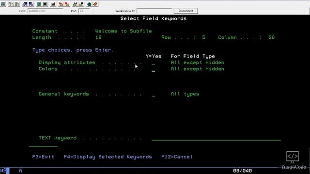Click the Quit macro icon
Screen dimensions: 310x174
pos(81,4)
